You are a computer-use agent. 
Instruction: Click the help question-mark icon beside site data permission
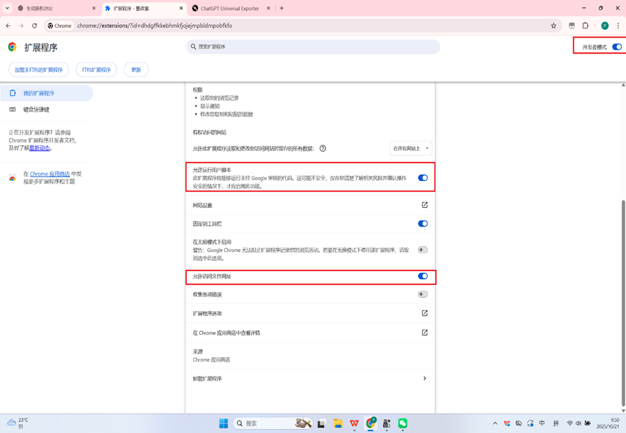323,148
